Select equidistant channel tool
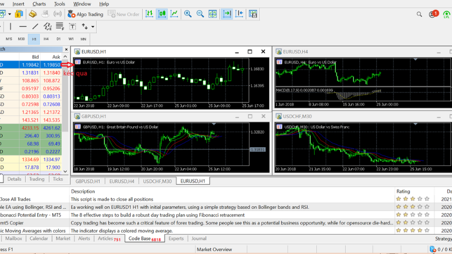 47,26
